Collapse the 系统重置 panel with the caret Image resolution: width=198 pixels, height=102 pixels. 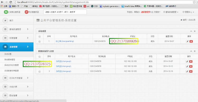(191, 31)
